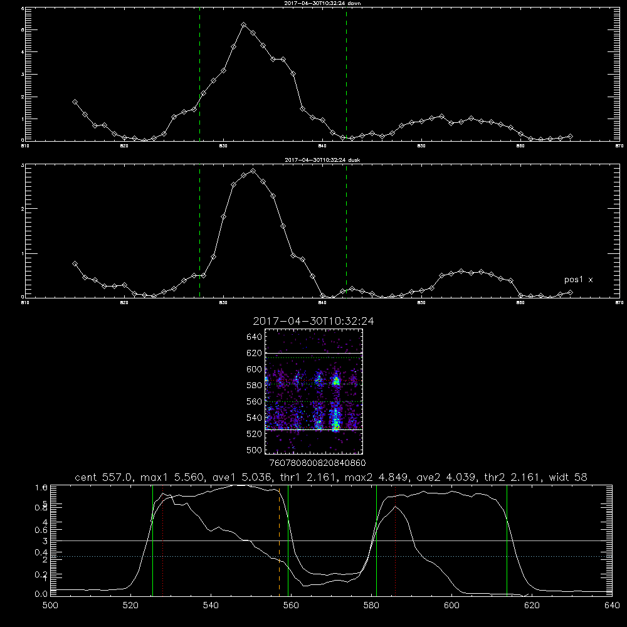Click the 840 x-axis label under dawn plot
The image size is (627, 627).
point(322,146)
